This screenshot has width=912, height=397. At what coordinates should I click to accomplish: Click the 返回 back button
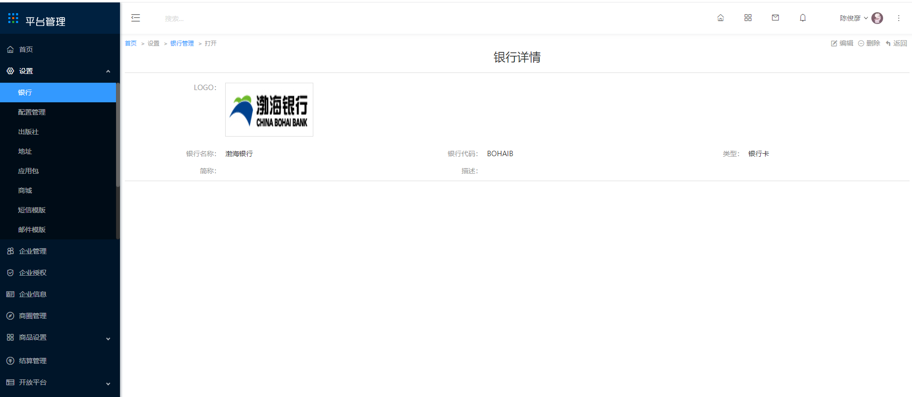(x=896, y=43)
